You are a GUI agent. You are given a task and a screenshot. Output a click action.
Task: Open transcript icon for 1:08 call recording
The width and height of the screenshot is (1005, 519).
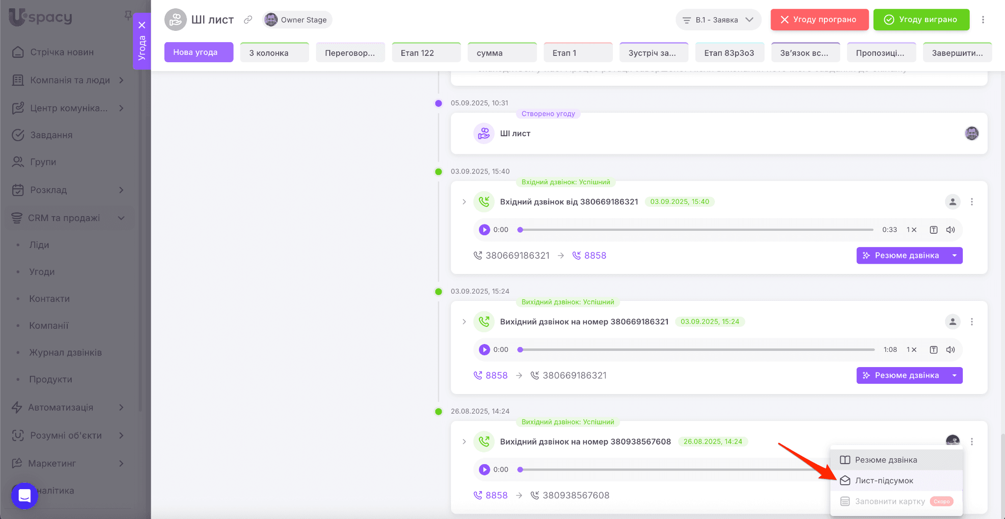pyautogui.click(x=933, y=350)
